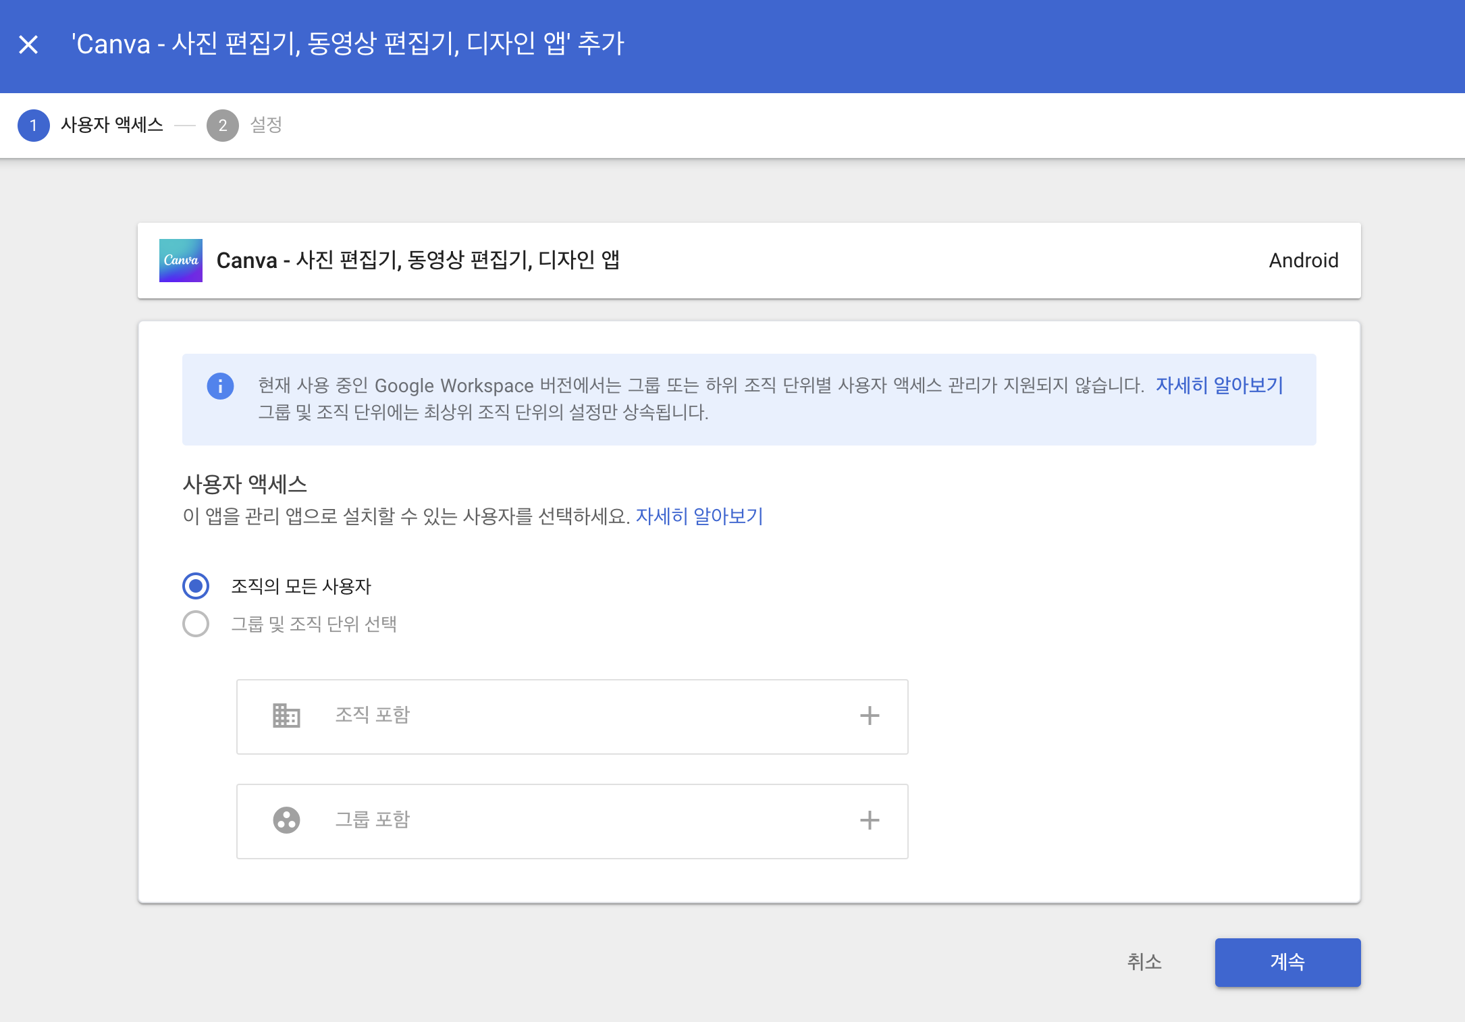Go to the '설정' step
This screenshot has height=1022, width=1465.
(266, 125)
